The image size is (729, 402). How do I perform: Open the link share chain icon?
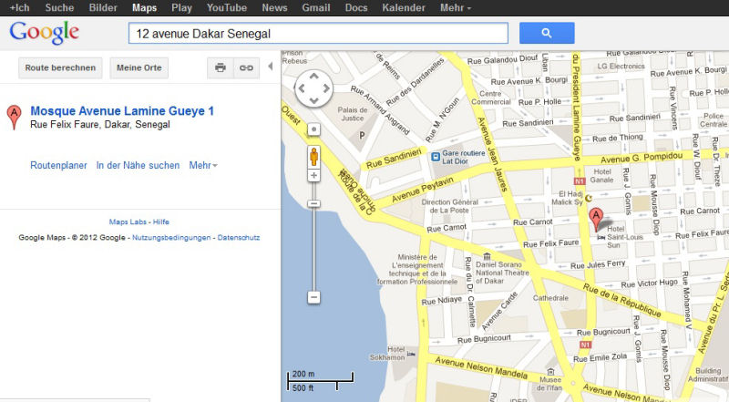[246, 68]
